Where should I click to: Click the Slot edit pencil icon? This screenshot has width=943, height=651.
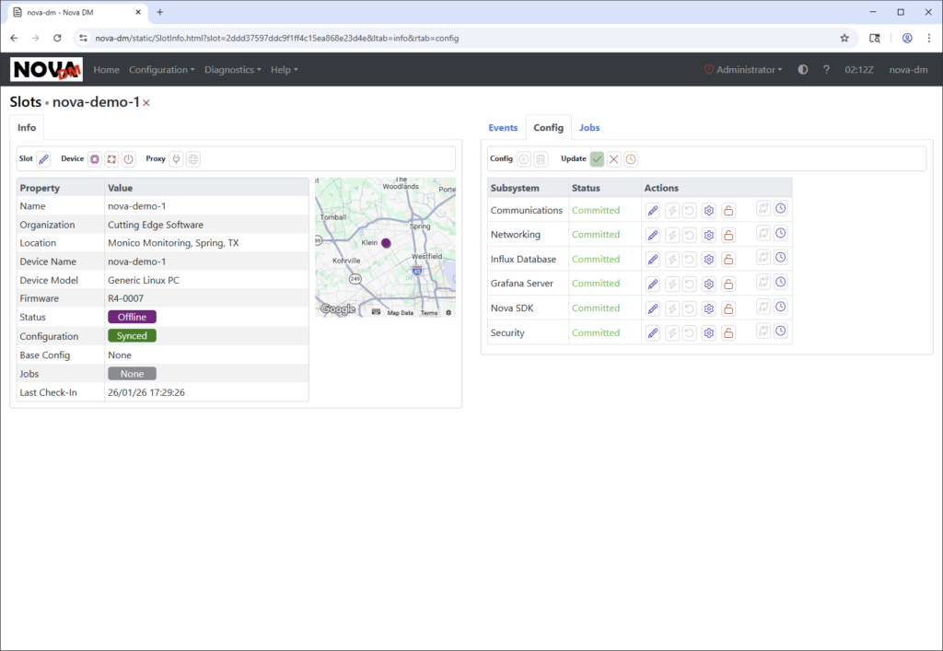tap(43, 159)
